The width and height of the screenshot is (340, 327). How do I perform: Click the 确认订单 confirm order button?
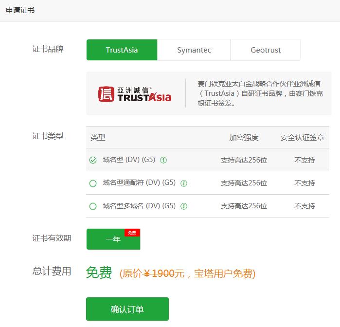click(127, 309)
